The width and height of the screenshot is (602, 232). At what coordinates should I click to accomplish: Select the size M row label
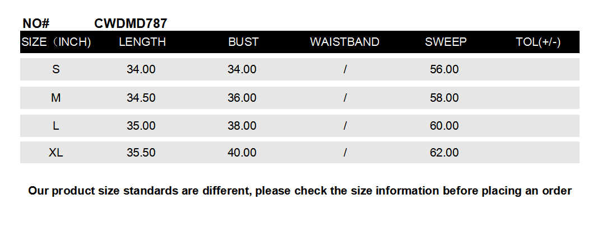pos(56,98)
